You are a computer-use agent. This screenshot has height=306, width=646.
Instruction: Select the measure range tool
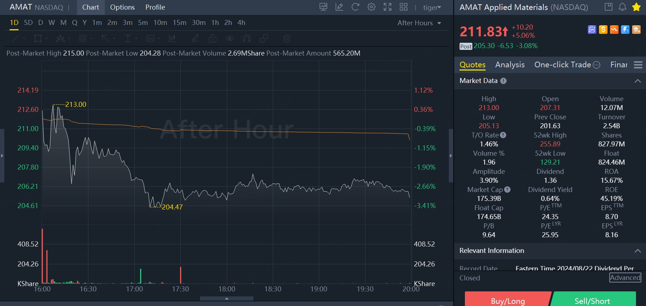pos(128,38)
